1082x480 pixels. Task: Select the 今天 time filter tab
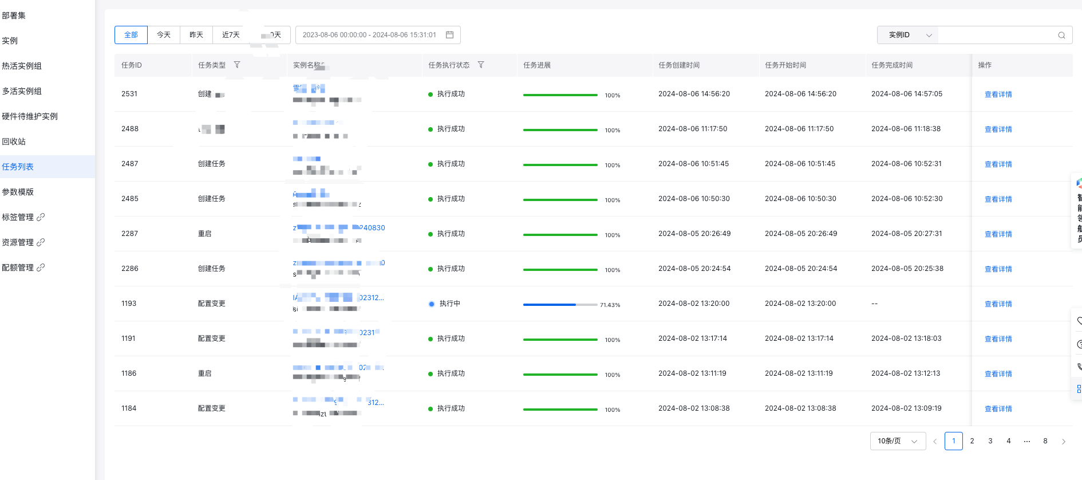coord(164,35)
